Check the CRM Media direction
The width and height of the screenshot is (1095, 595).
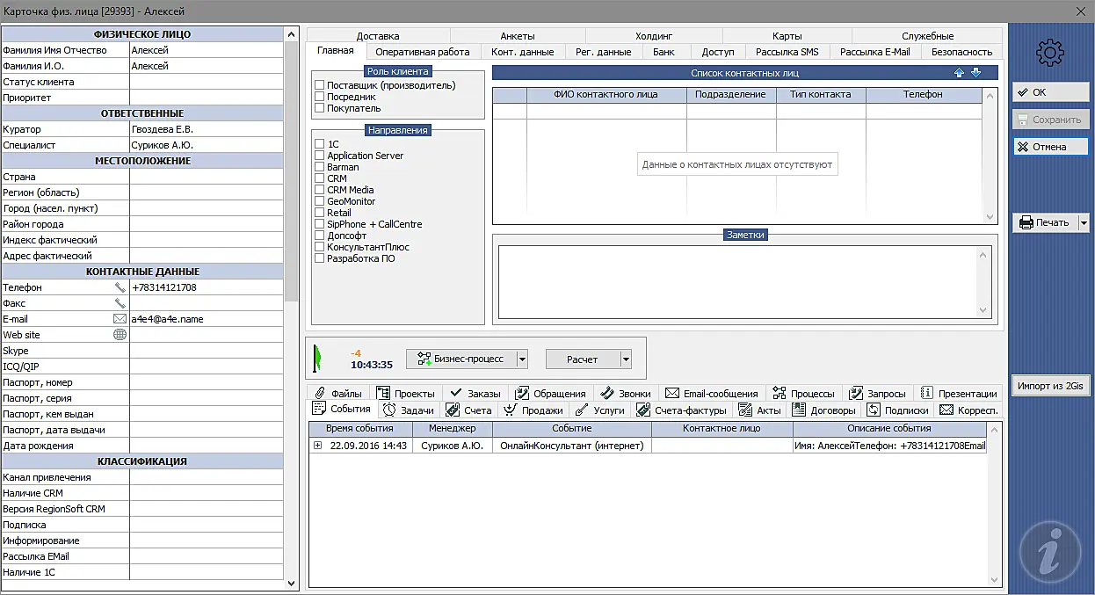pos(320,190)
